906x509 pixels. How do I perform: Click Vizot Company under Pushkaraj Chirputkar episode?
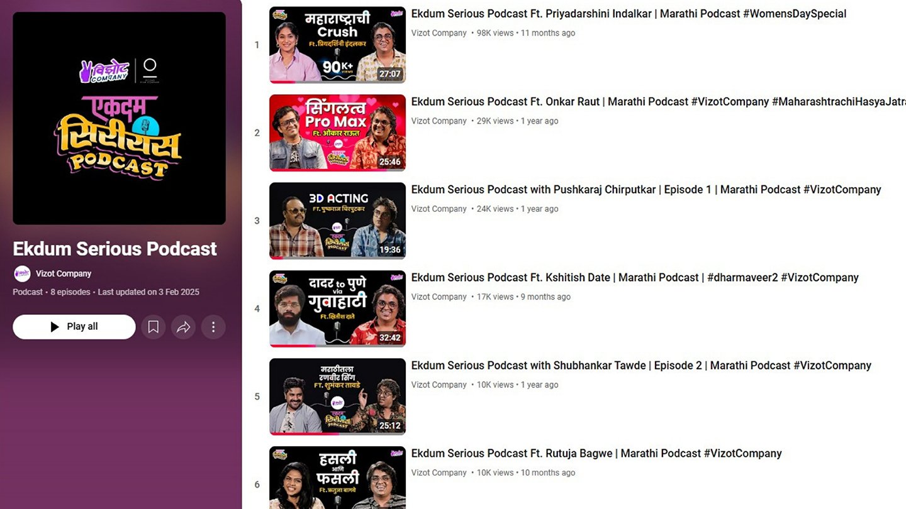pos(439,209)
